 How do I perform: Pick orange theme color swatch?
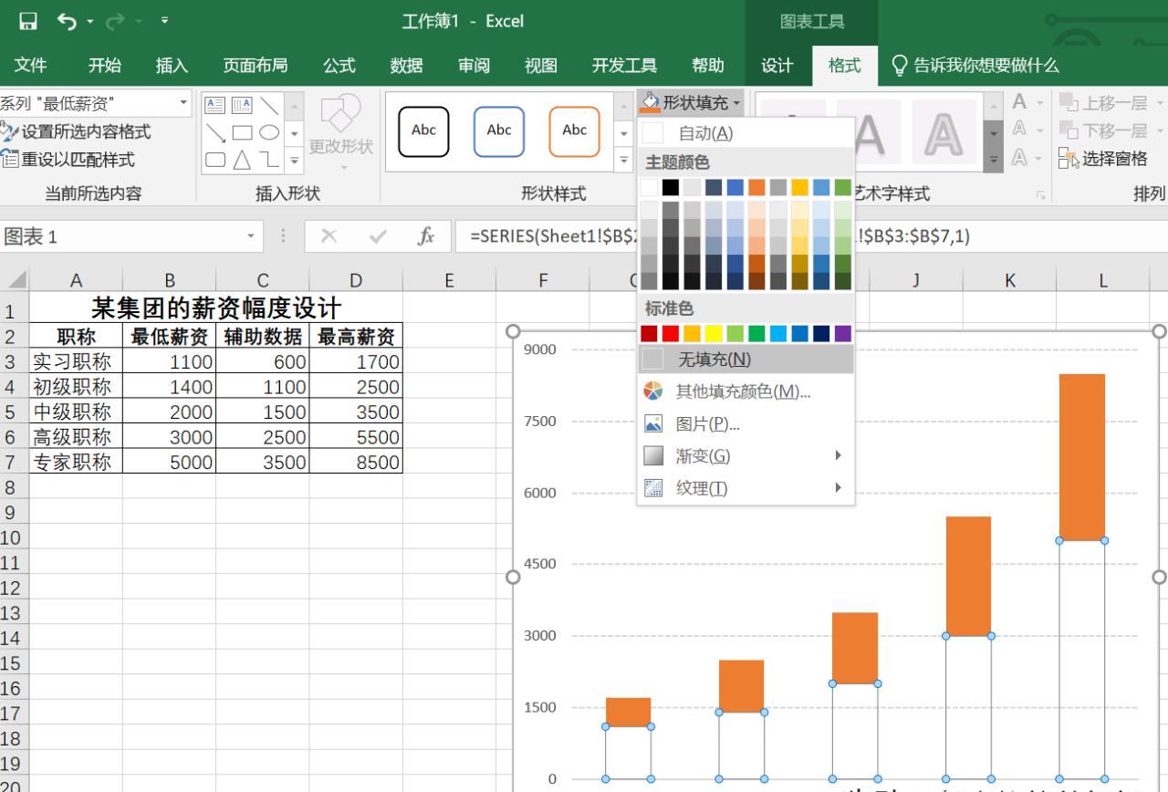point(756,187)
